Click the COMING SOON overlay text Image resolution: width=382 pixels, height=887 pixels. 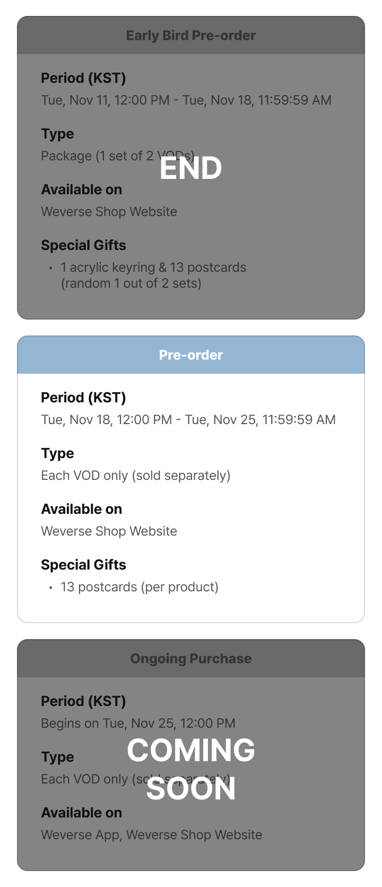[191, 769]
